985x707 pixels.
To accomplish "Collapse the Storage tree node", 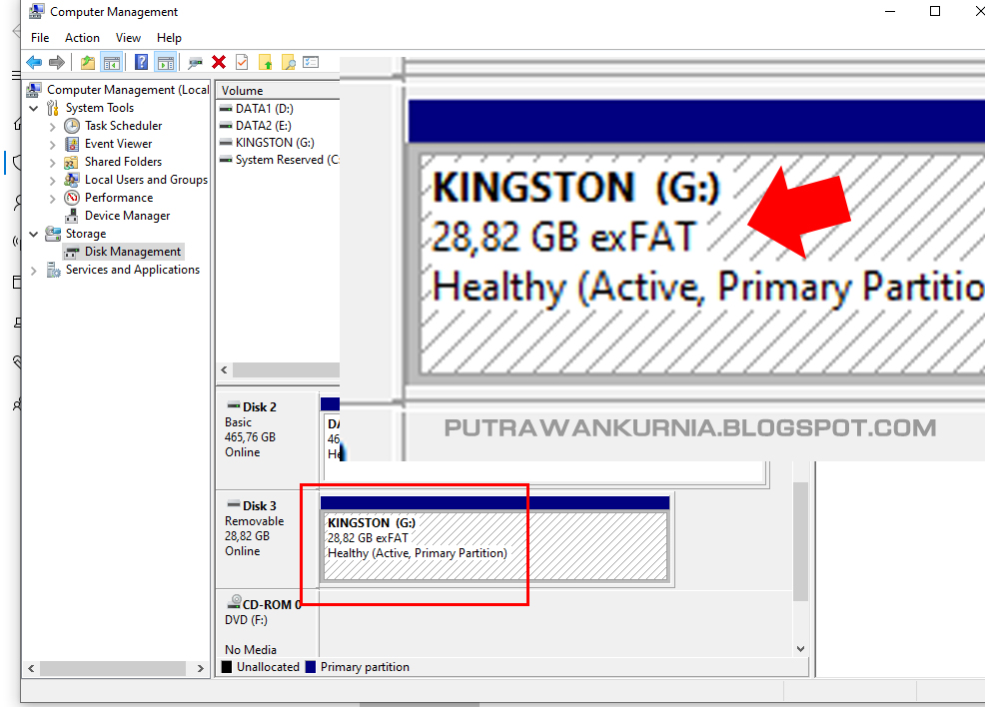I will tap(34, 234).
